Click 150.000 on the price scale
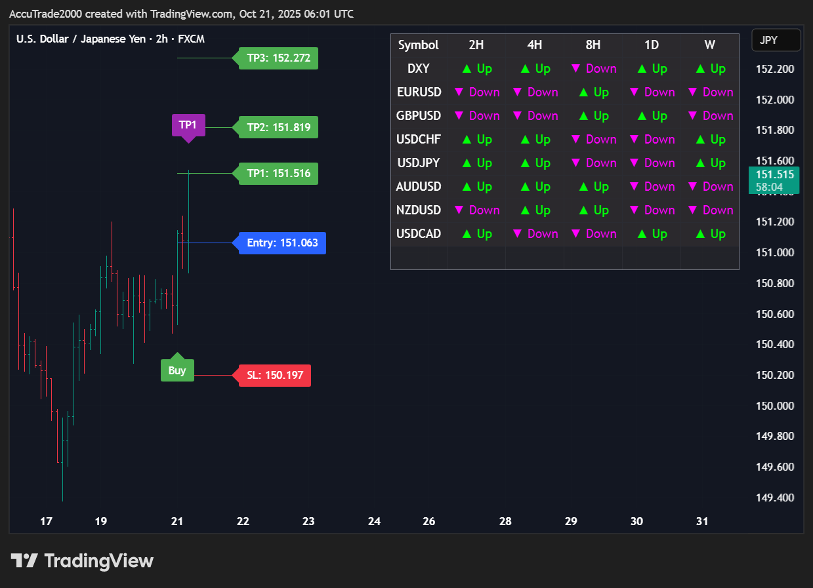 pos(774,406)
